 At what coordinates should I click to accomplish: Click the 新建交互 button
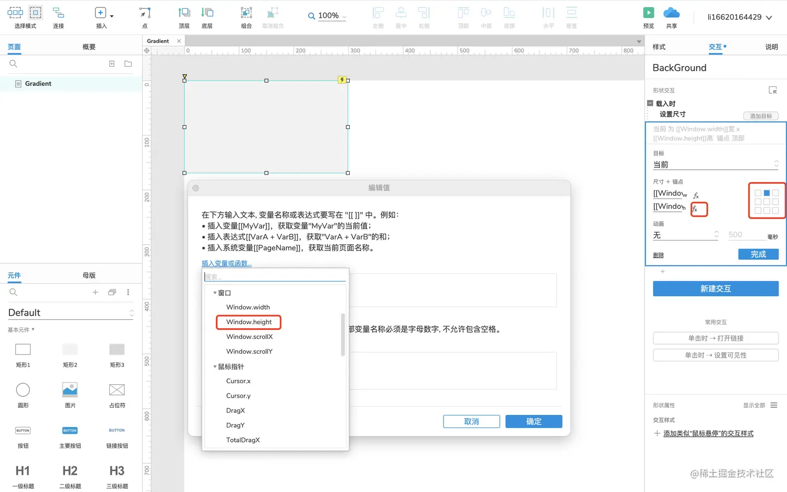click(x=716, y=289)
